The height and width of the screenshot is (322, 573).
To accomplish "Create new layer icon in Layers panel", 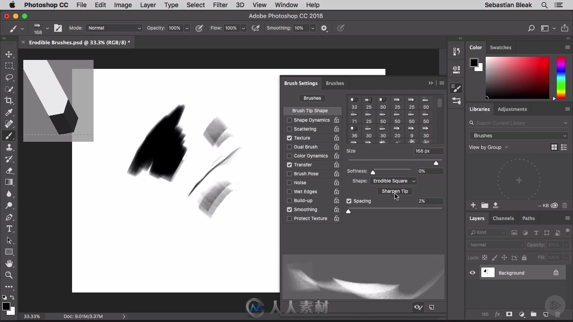I will pos(545,314).
